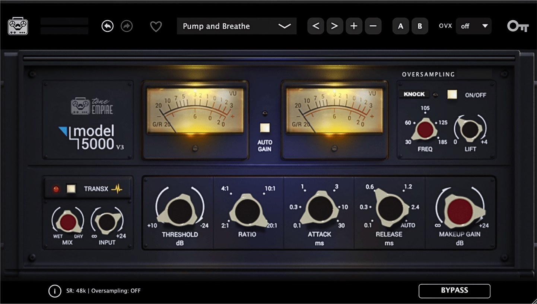
Task: Favorite the current preset with heart icon
Action: (x=156, y=26)
